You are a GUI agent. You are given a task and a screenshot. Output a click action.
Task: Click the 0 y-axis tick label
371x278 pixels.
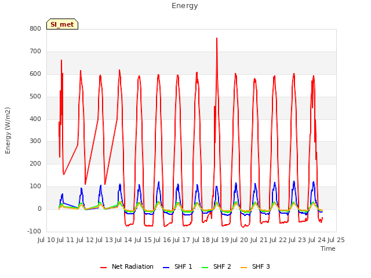point(39,209)
